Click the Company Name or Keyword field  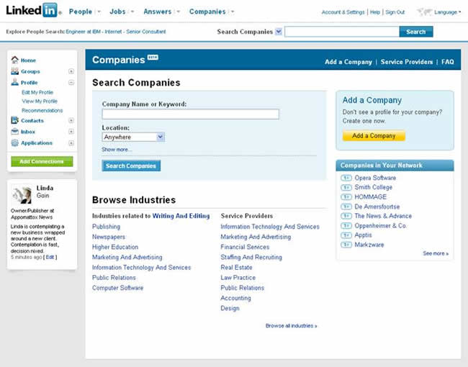191,114
